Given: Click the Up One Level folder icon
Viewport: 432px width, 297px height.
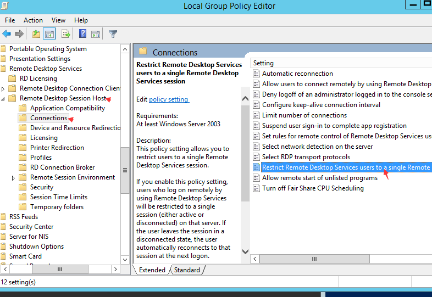Looking at the screenshot, I should pos(36,34).
